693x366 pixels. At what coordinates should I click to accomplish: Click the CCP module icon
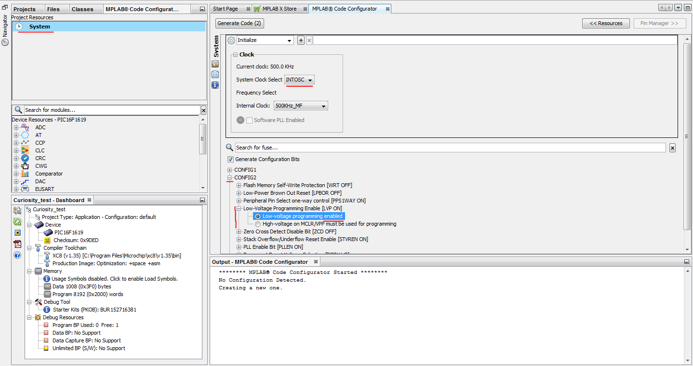[25, 143]
